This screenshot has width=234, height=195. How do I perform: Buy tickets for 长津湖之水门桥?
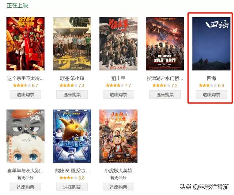(165, 95)
